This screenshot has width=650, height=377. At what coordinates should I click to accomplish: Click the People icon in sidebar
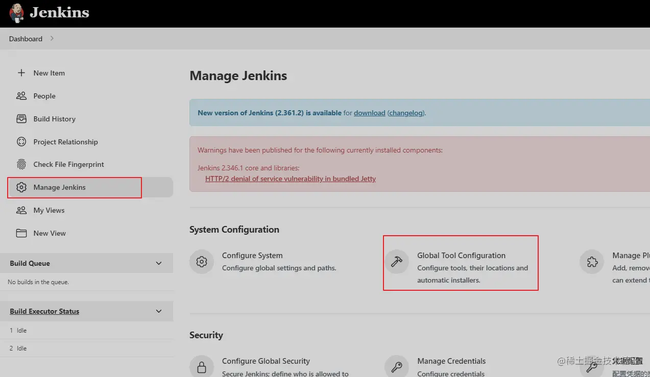click(21, 96)
